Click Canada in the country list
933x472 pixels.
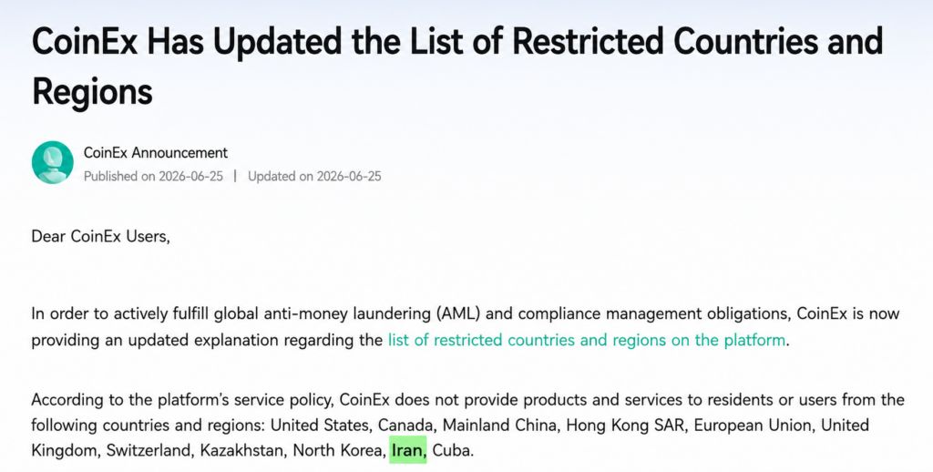click(x=405, y=426)
